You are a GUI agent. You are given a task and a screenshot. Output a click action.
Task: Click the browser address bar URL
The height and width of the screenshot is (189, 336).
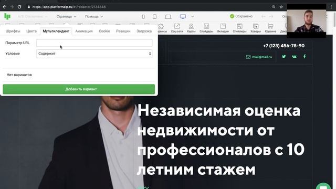pyautogui.click(x=69, y=7)
